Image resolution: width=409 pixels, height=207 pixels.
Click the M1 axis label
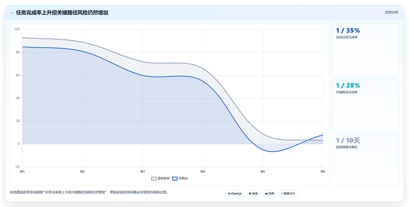23,171
